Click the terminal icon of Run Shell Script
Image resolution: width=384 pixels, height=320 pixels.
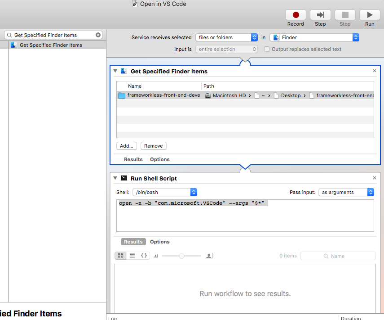click(124, 178)
